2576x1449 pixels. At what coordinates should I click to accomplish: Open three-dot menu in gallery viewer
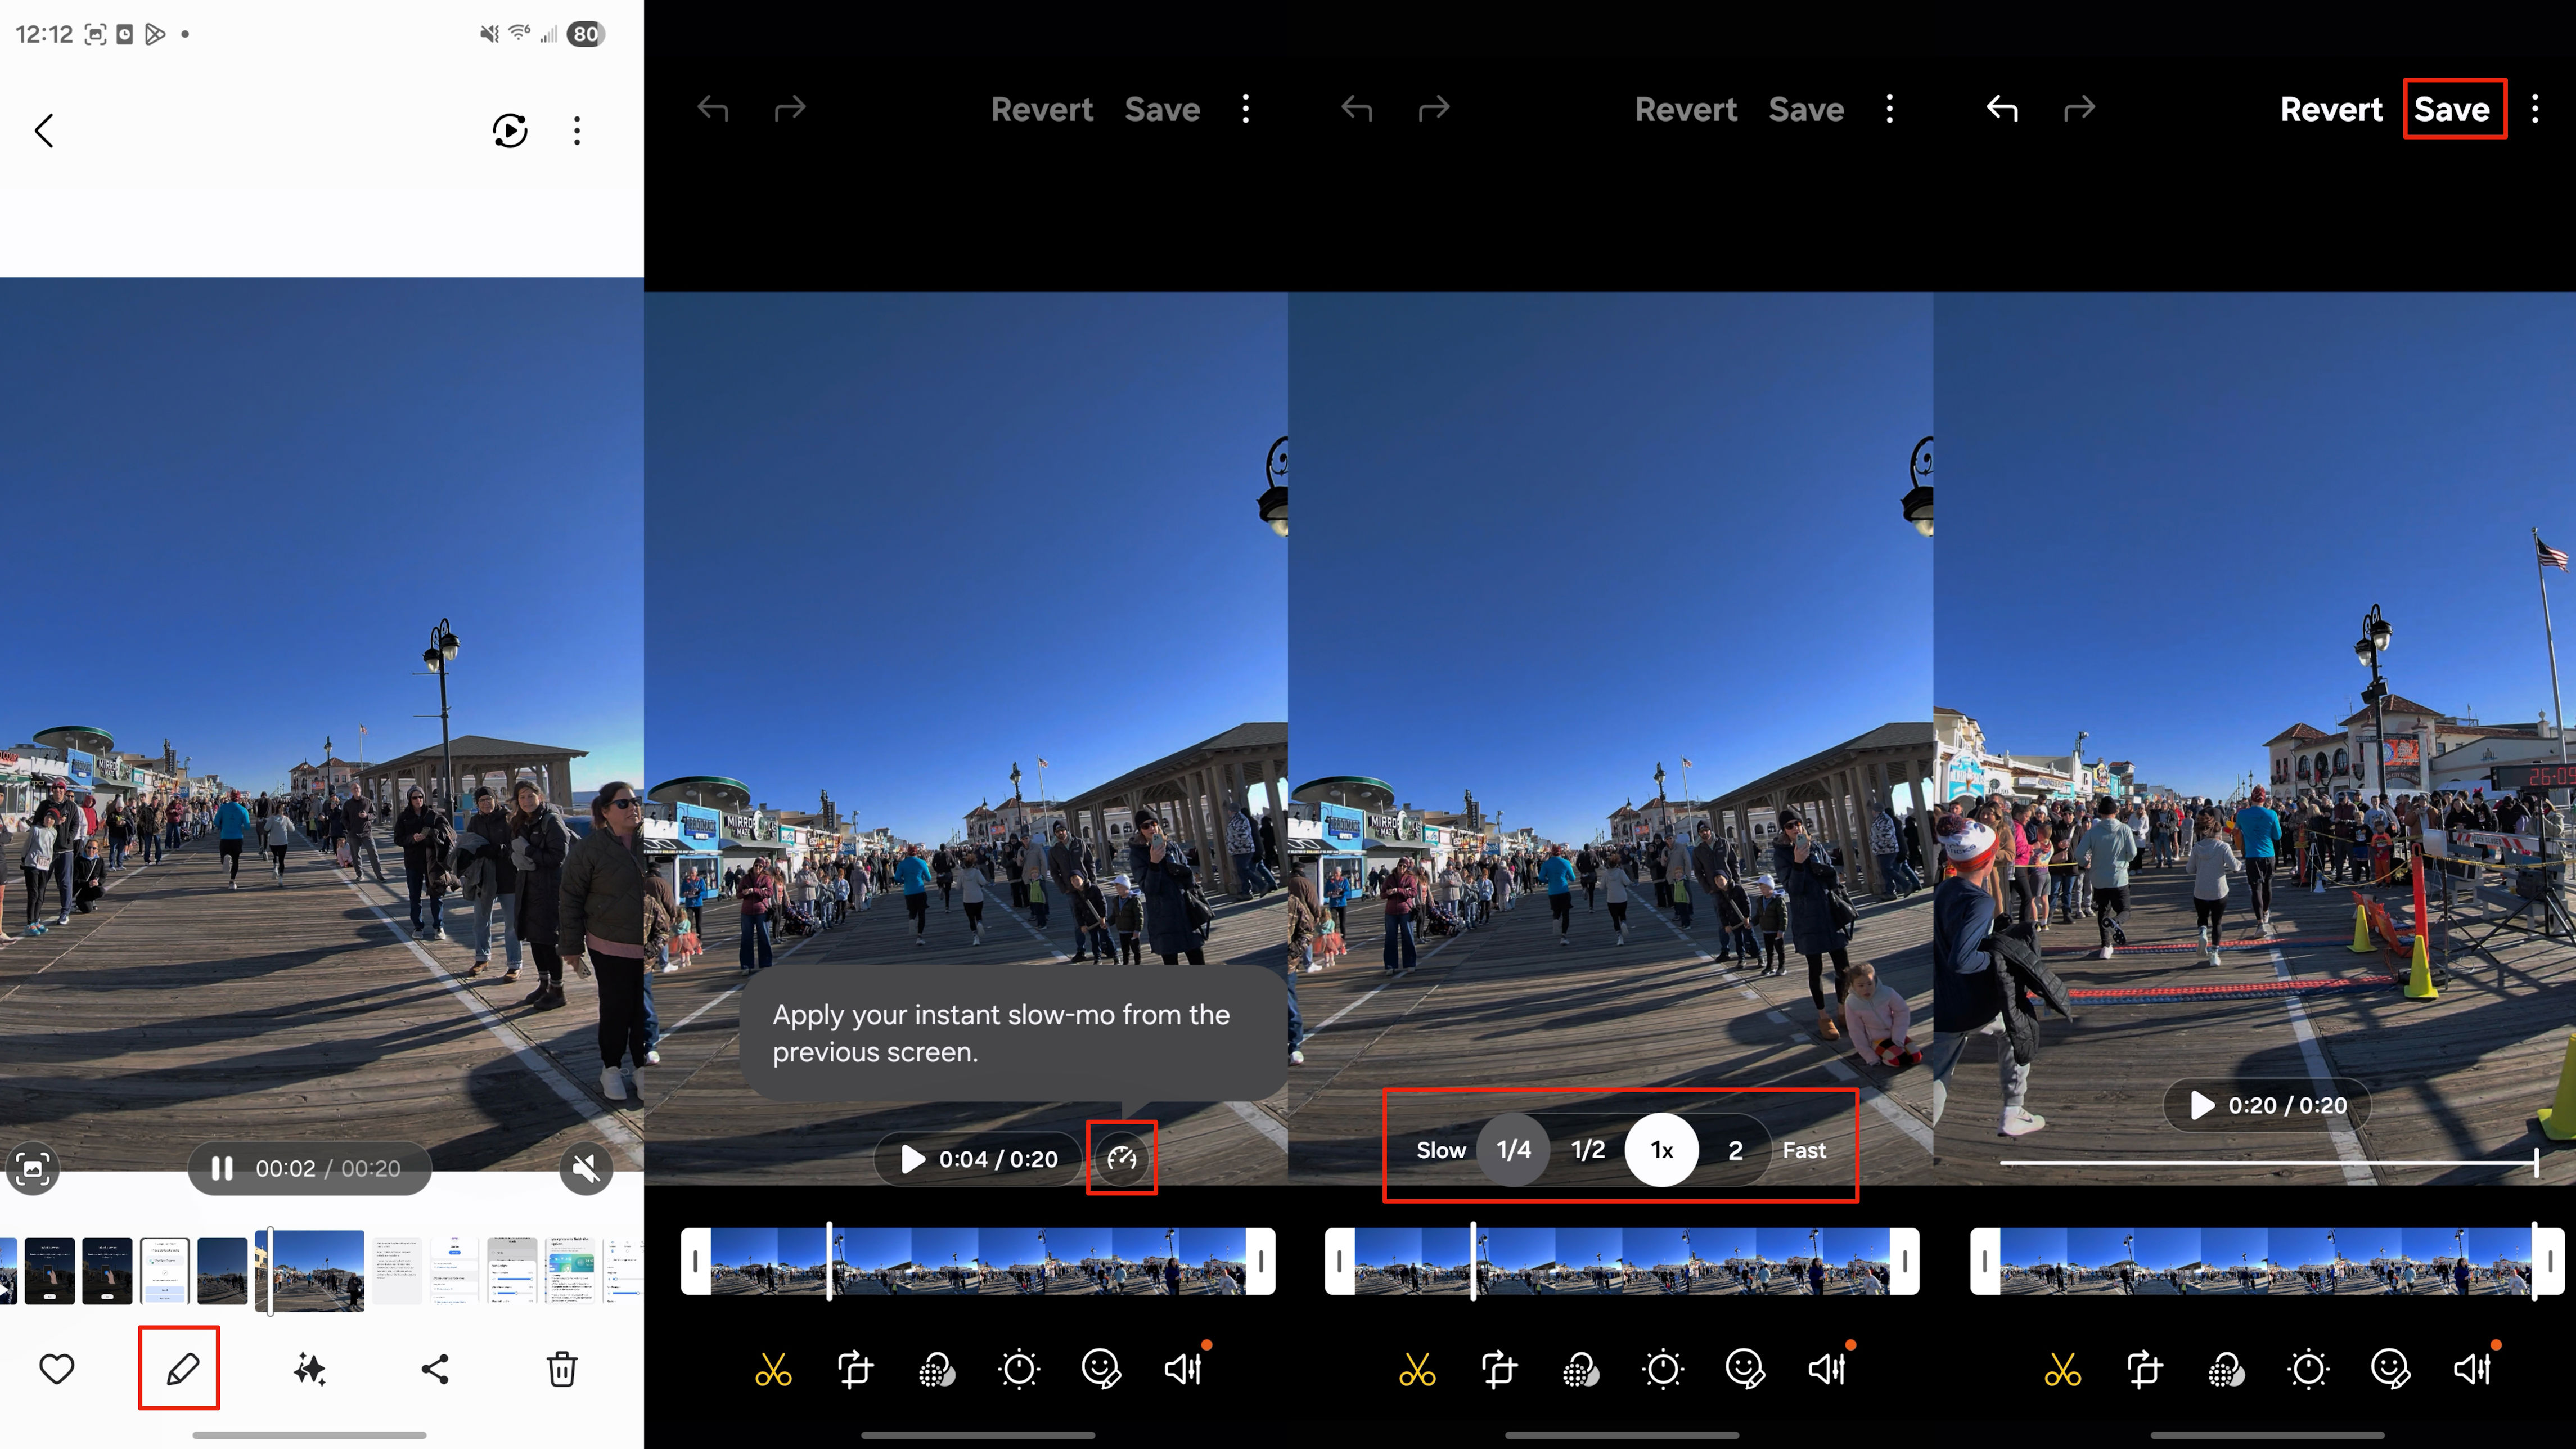click(x=577, y=130)
